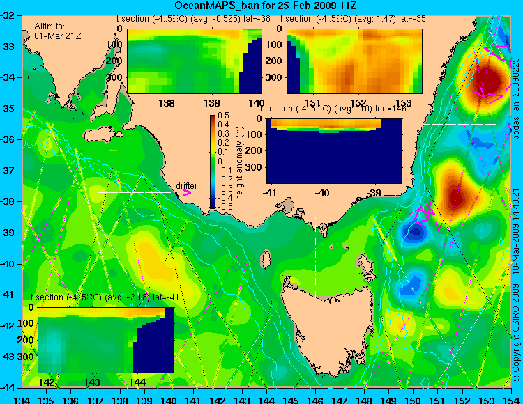This screenshot has width=523, height=404.
Task: Click King Island in western Bass Strait
Action: coord(266,259)
